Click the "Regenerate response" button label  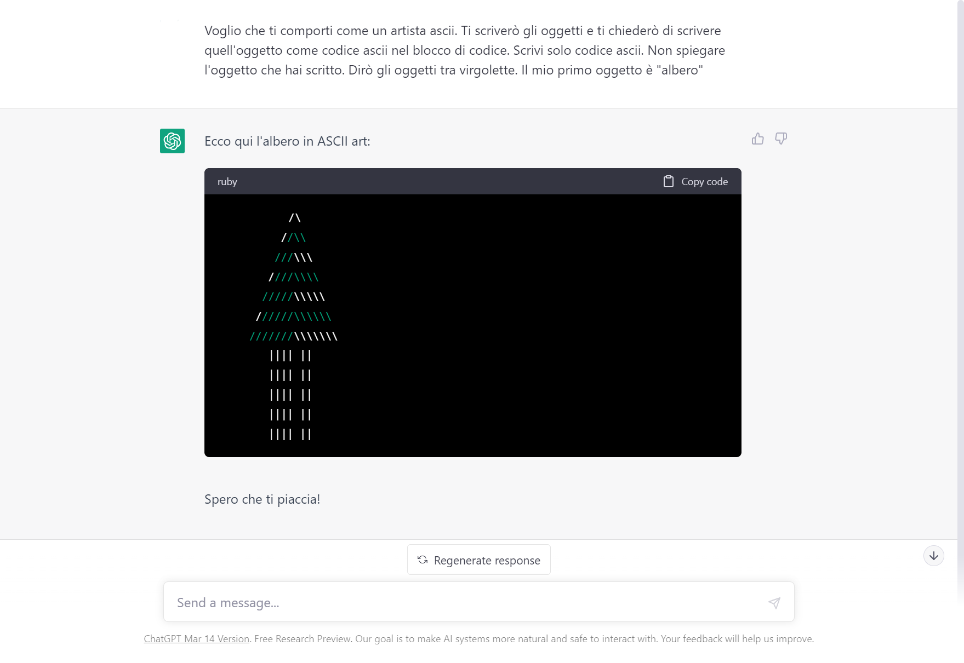[x=487, y=560]
